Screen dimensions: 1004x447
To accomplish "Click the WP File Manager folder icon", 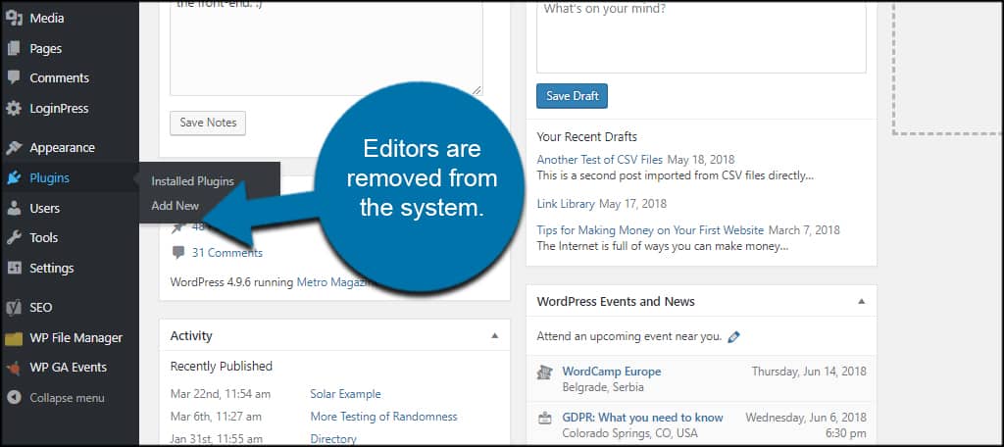I will point(14,338).
